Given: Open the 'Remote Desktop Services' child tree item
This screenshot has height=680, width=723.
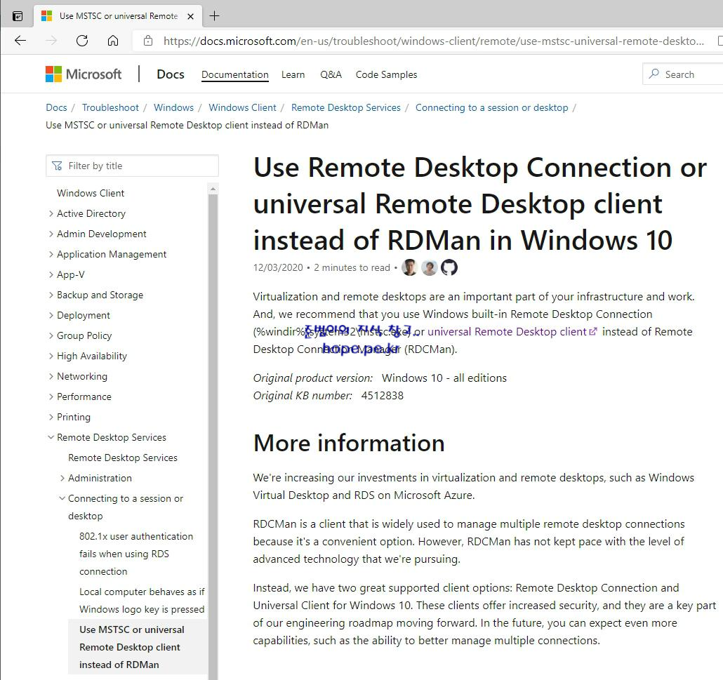Looking at the screenshot, I should (x=123, y=458).
